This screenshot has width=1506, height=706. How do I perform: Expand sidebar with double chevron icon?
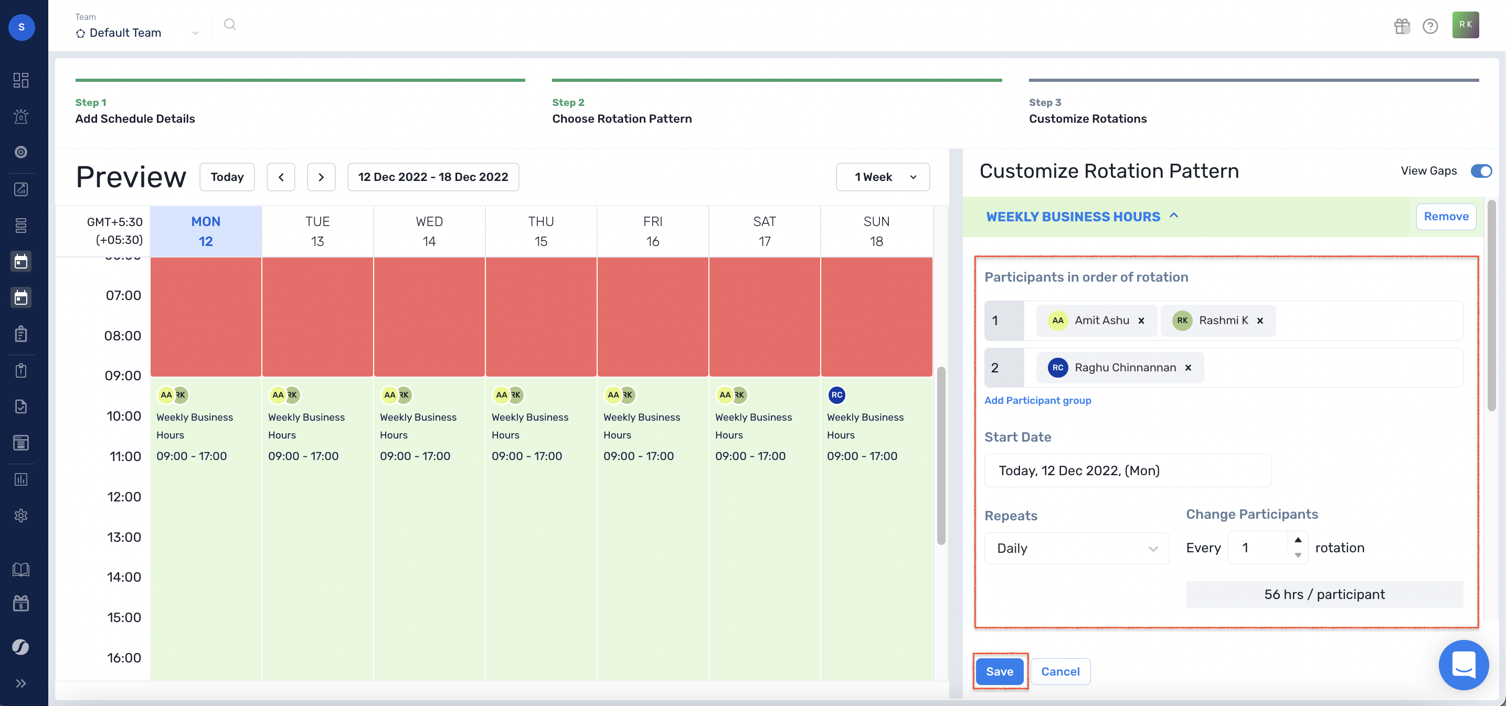point(21,683)
